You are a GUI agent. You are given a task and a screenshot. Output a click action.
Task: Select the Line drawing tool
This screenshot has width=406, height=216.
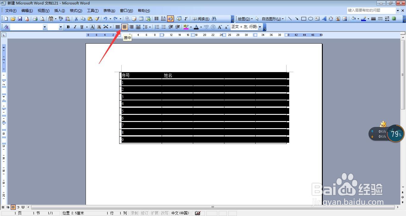pyautogui.click(x=290, y=19)
